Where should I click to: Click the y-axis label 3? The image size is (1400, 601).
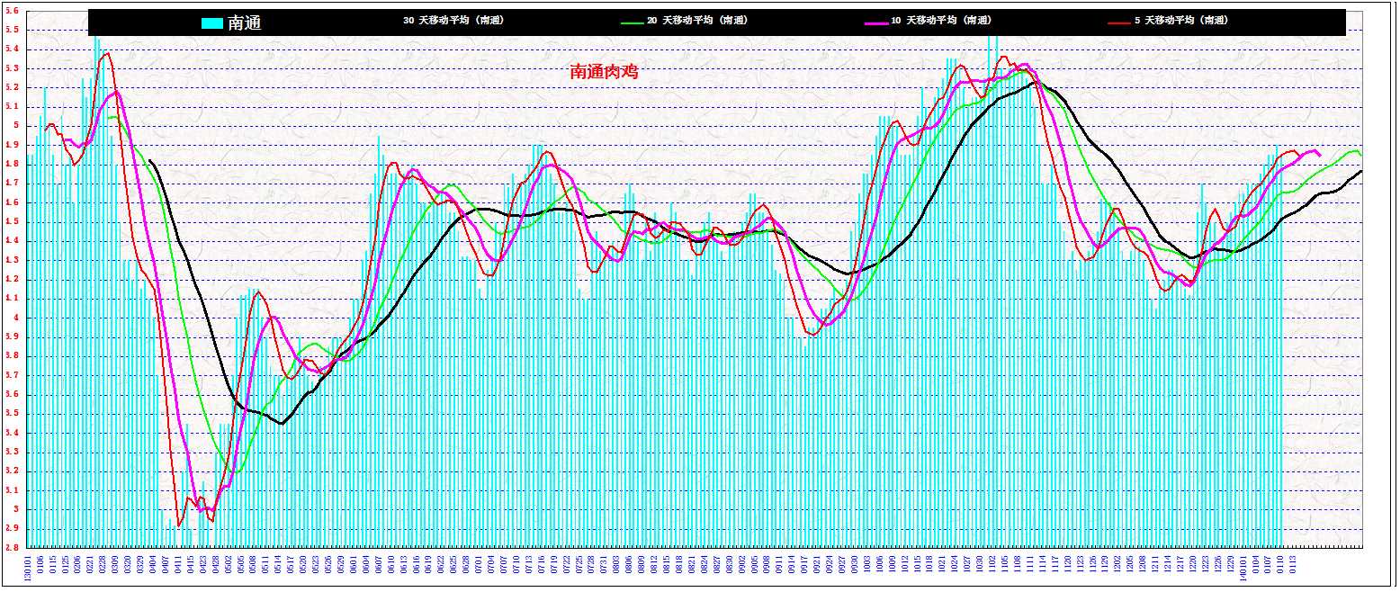tap(15, 509)
